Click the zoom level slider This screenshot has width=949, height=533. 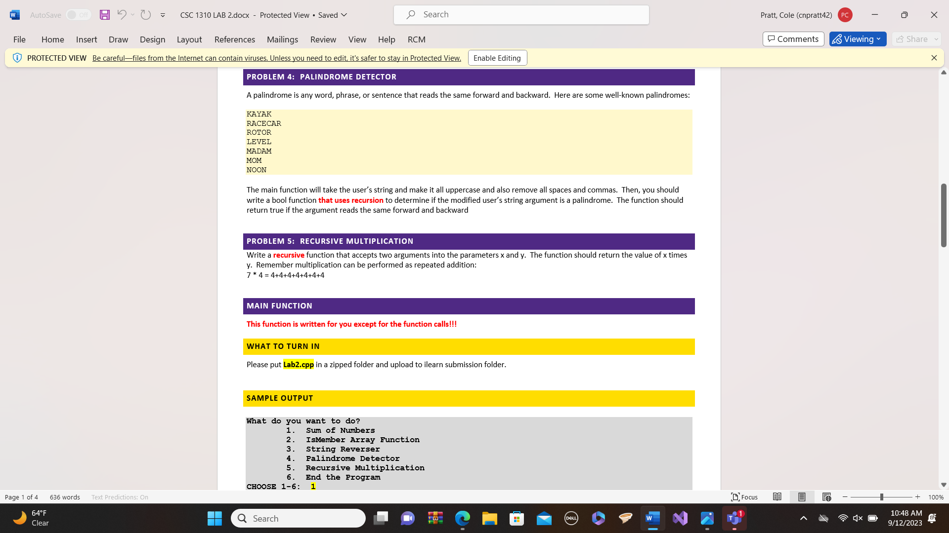[x=881, y=497]
